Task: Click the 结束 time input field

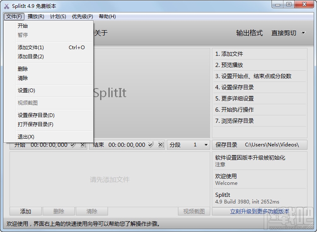Action: pos(127,145)
